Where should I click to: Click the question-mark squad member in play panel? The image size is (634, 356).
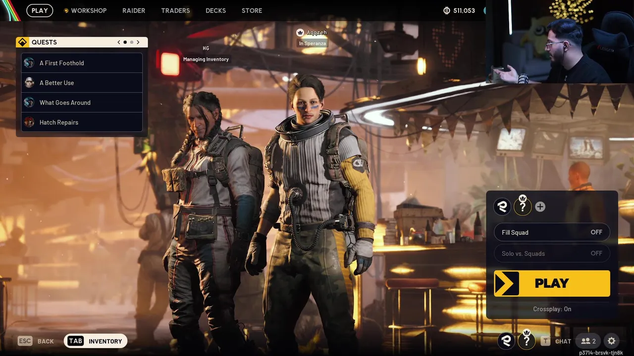coord(522,207)
